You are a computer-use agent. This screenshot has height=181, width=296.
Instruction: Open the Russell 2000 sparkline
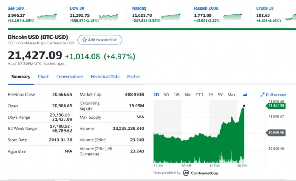click(232, 17)
